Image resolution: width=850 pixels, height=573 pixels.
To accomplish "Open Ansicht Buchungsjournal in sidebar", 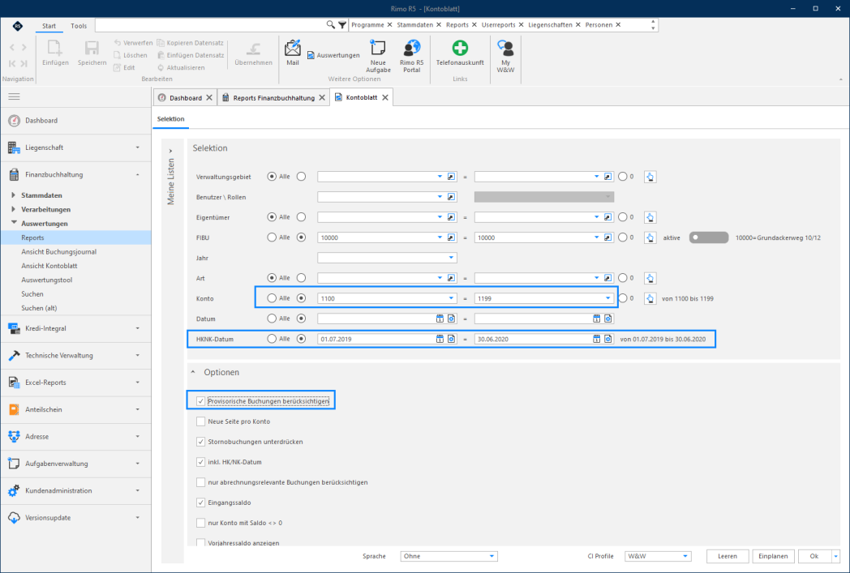I will (x=59, y=252).
